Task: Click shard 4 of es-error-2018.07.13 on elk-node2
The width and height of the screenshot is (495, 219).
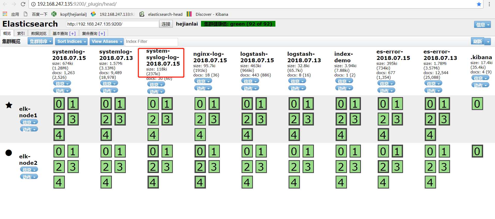Action: tap(430, 182)
